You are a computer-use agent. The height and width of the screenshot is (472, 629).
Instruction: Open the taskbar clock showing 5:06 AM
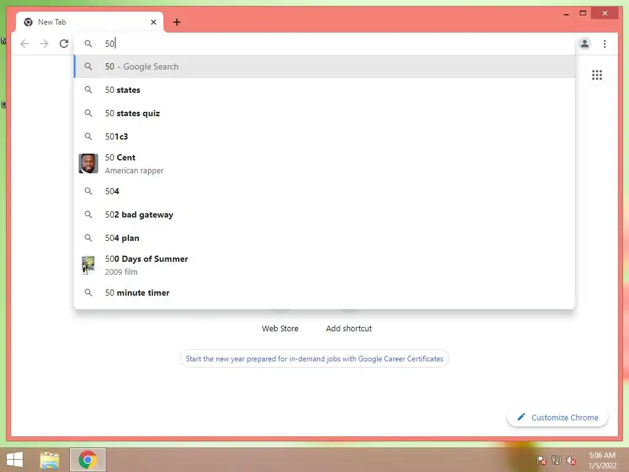coord(602,460)
